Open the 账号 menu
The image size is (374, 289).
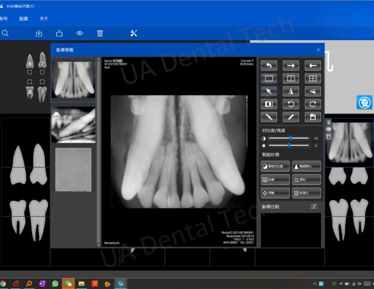pyautogui.click(x=4, y=19)
